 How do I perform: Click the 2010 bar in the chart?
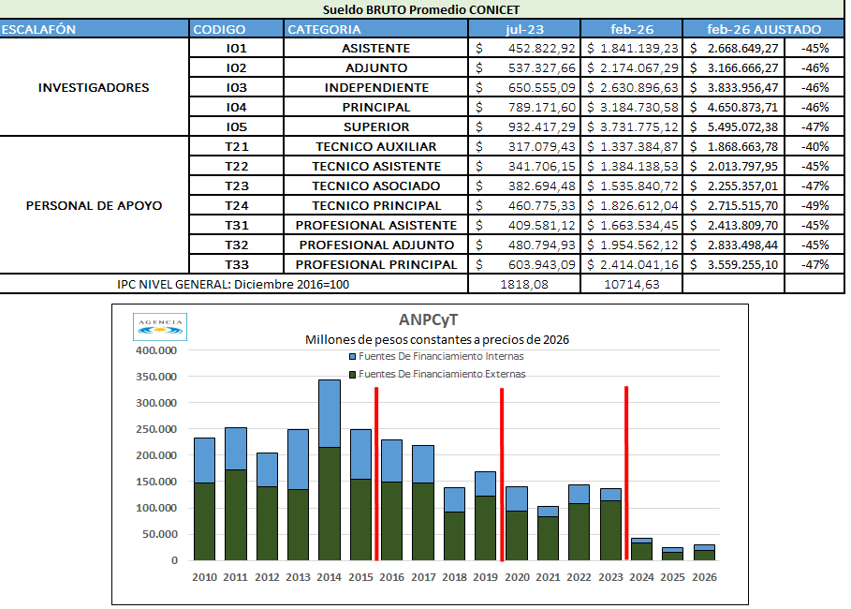click(204, 498)
